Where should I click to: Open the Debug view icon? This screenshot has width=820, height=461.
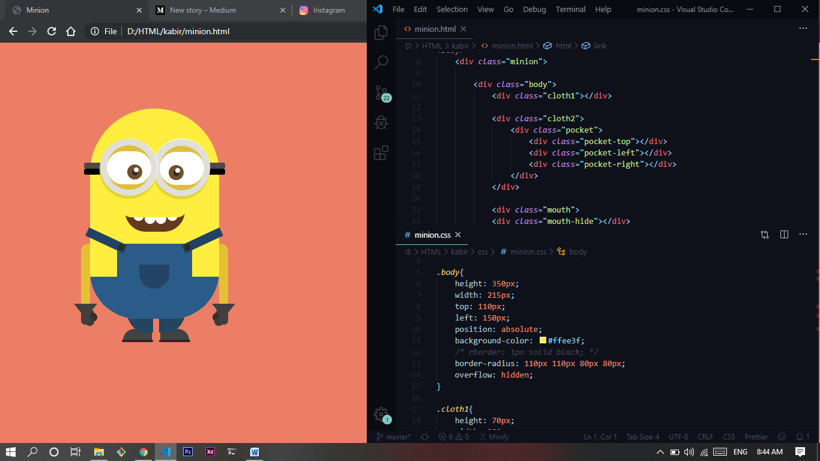click(x=381, y=123)
